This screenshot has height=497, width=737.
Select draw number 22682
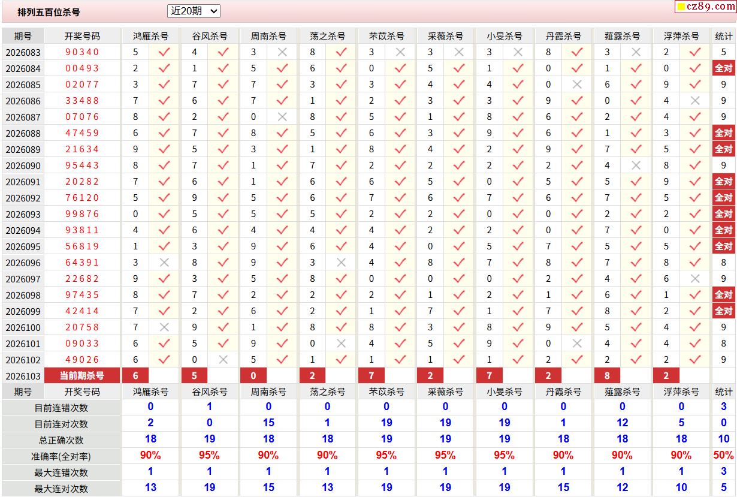83,279
